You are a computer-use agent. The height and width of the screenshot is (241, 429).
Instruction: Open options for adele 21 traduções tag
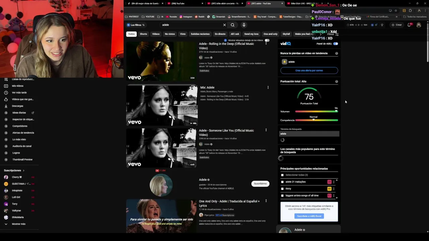(x=333, y=182)
